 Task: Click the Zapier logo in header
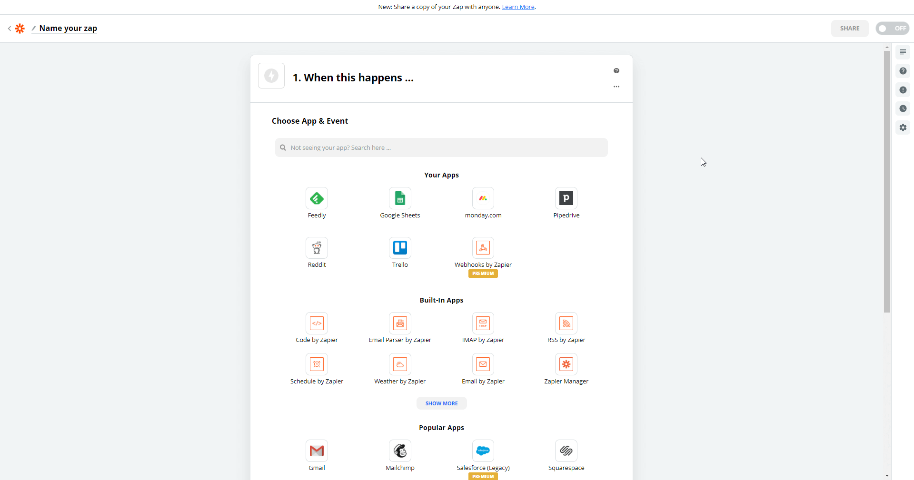20,29
